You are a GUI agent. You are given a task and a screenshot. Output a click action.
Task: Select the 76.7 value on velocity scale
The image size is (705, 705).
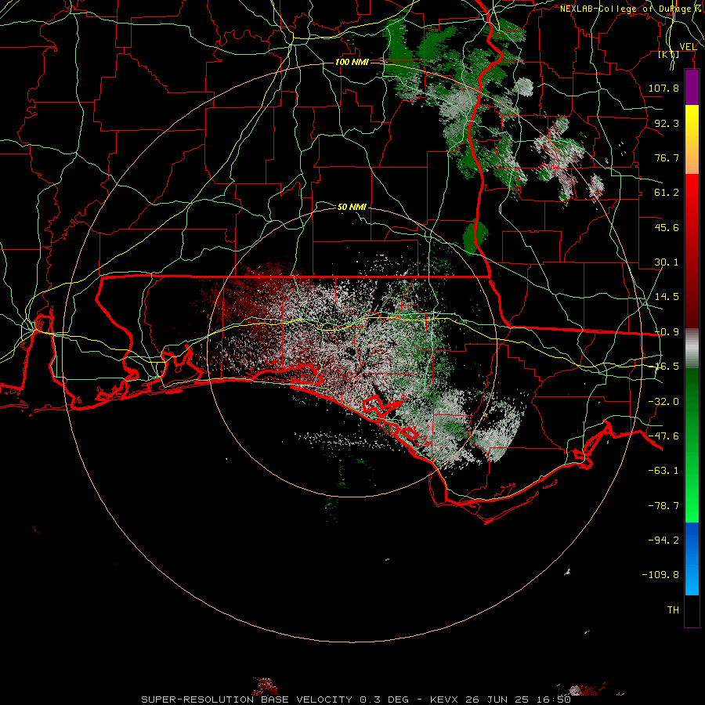[667, 157]
